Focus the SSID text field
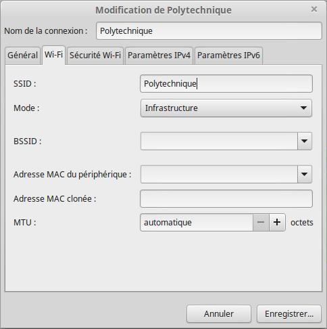 226,84
